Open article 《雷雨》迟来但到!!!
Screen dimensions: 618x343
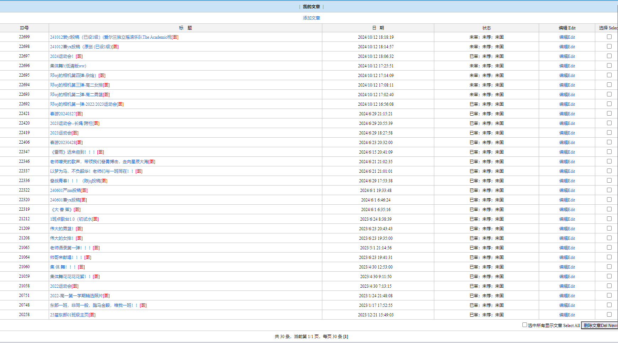click(x=73, y=152)
